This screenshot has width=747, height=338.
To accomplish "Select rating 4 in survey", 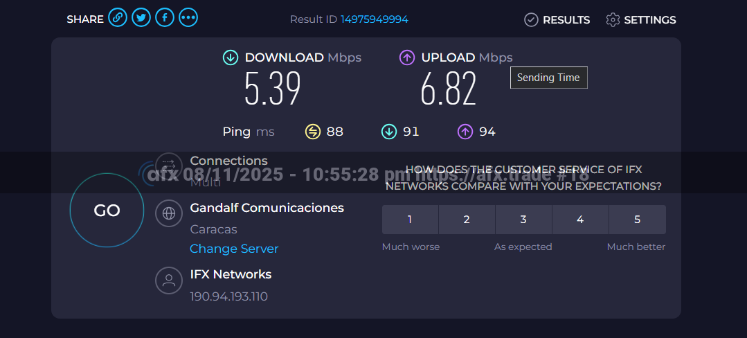I will click(580, 220).
